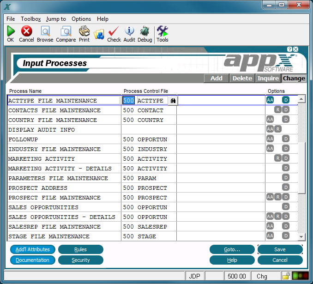Click the R badge on DISPLAY AUDIT INFO row

coord(278,129)
